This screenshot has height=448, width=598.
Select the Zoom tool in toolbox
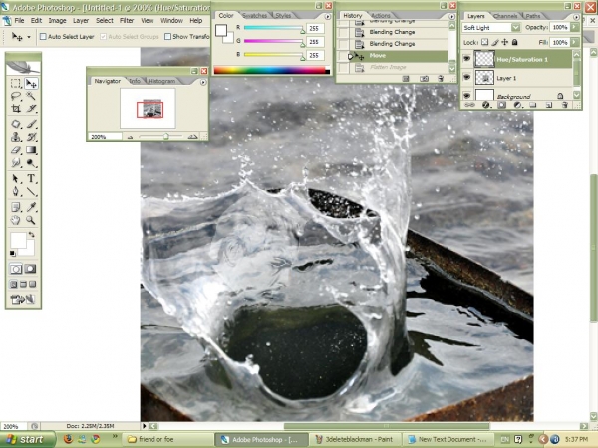pyautogui.click(x=31, y=220)
